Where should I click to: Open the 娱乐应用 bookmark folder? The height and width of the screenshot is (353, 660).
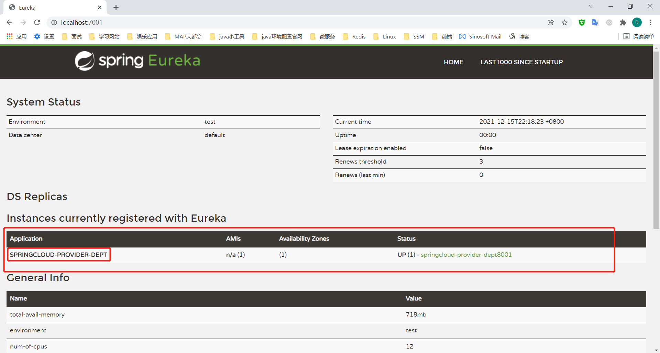142,36
